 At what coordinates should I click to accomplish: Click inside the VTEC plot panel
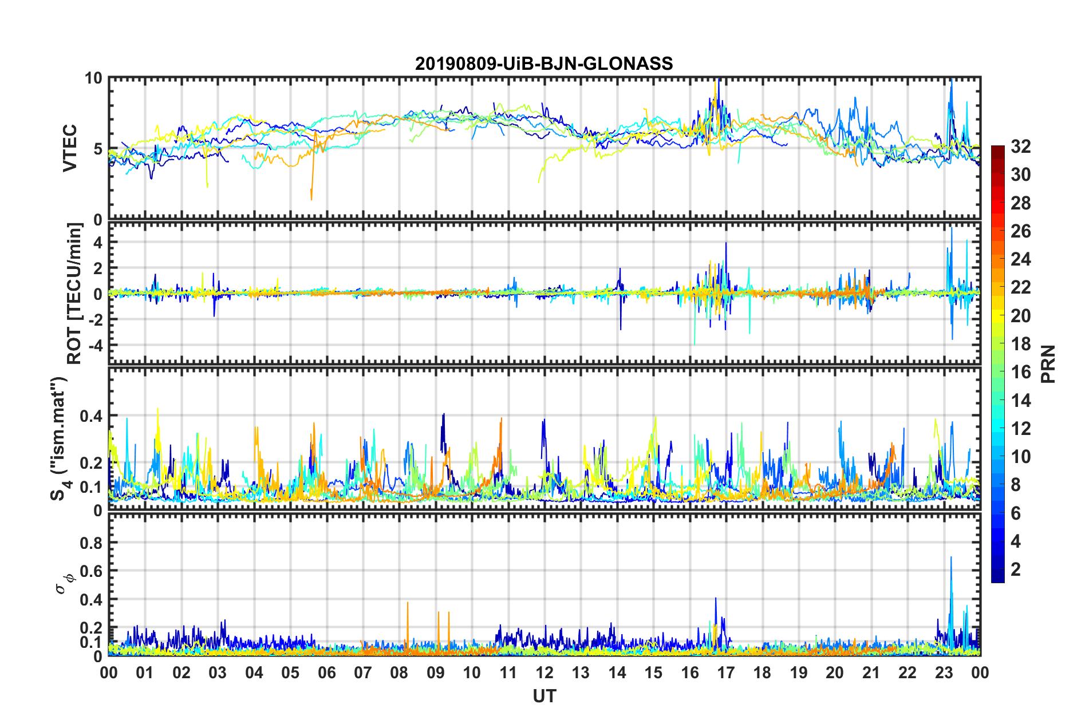[544, 148]
